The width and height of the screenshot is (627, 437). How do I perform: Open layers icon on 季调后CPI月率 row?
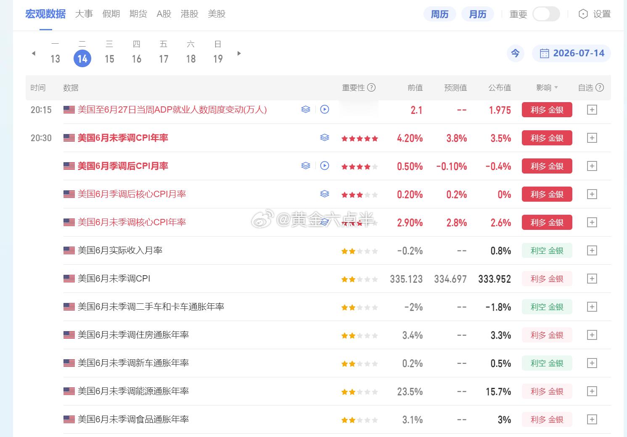(306, 166)
